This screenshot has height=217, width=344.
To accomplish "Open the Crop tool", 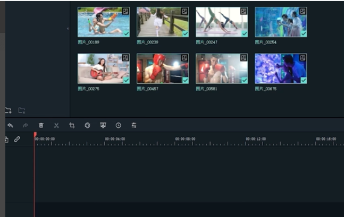I will [x=72, y=125].
